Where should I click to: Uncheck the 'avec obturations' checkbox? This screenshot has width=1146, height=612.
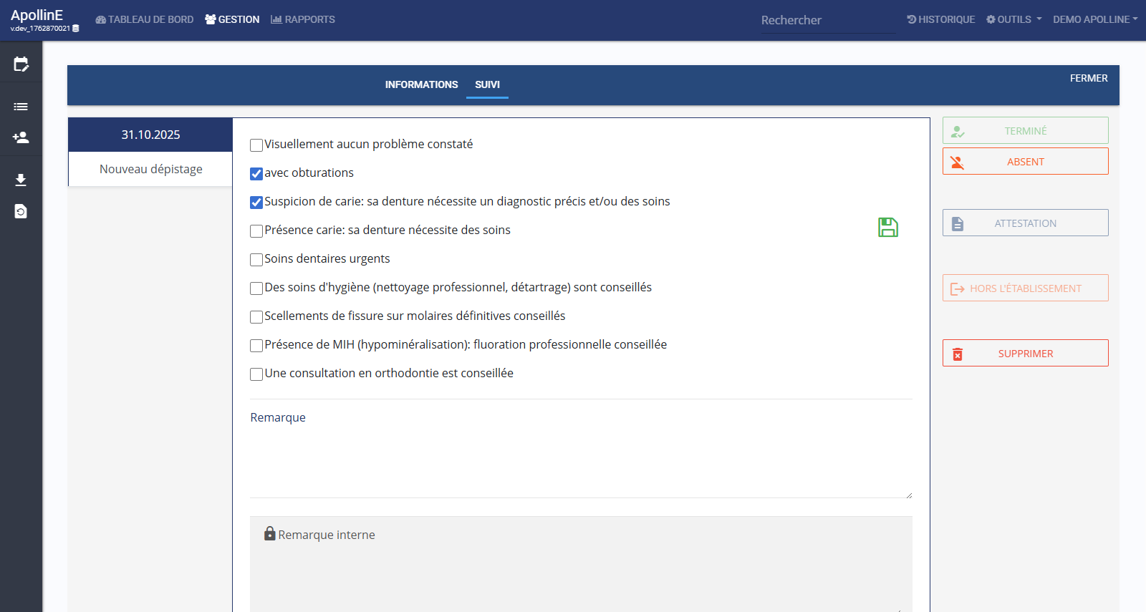[256, 174]
